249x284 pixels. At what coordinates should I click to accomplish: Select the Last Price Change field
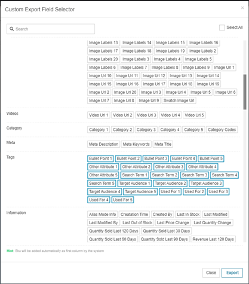[173, 222]
